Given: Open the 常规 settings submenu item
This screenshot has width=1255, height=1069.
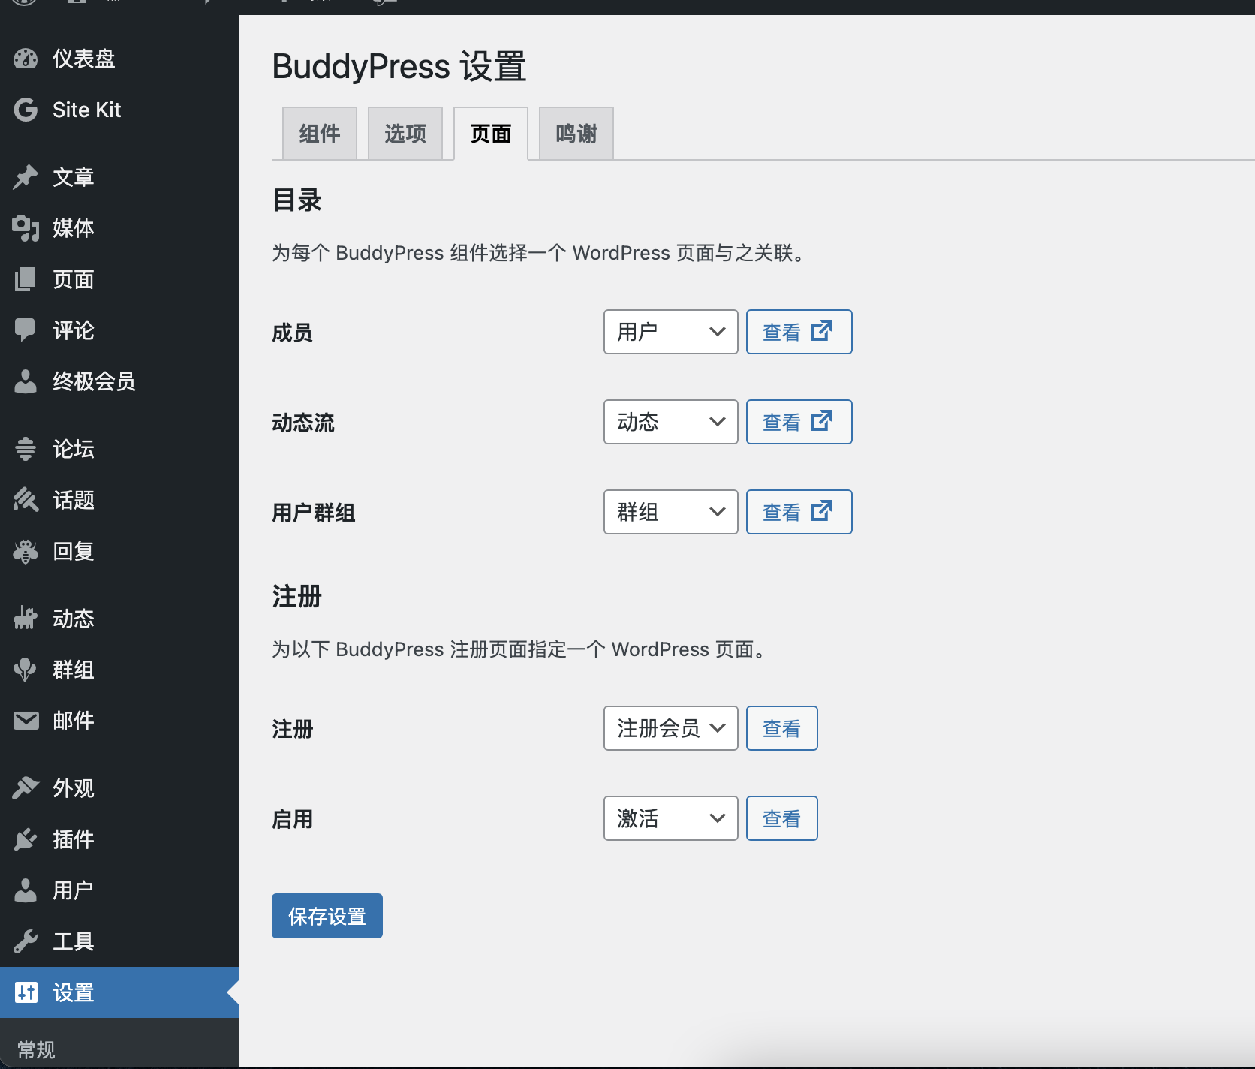Looking at the screenshot, I should pyautogui.click(x=36, y=1049).
